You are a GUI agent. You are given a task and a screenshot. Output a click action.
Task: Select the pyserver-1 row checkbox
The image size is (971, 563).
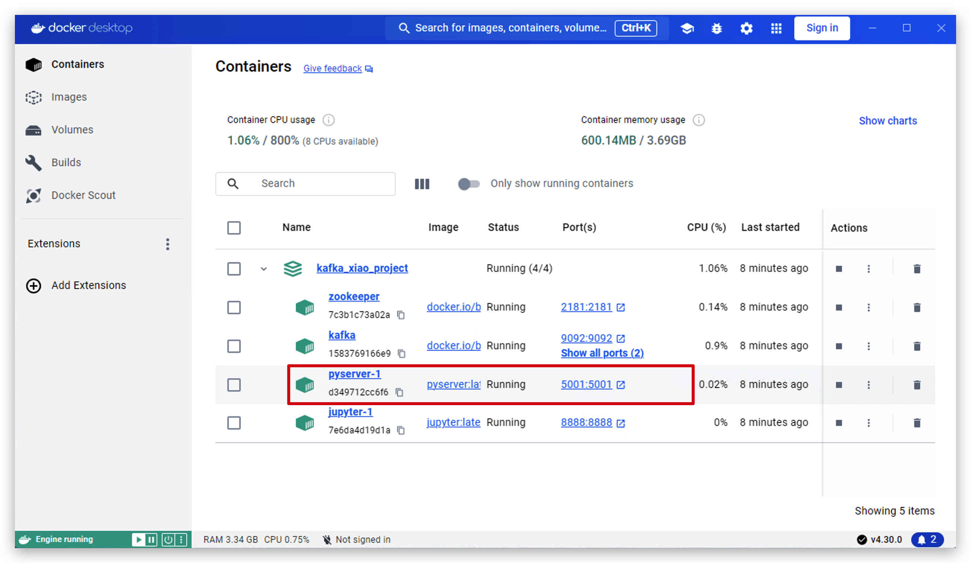(234, 385)
